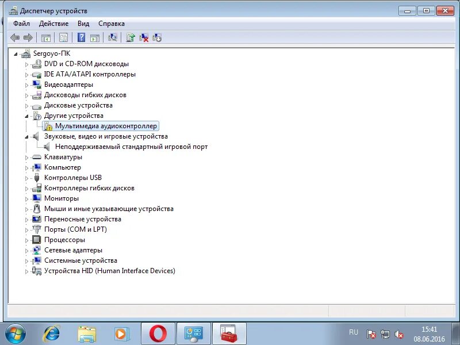Click Update driver software toolbar icon

(131, 37)
